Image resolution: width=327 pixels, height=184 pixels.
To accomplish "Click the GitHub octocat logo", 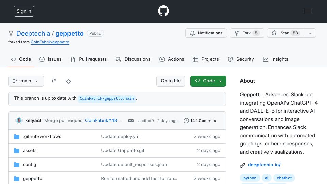I will [x=163, y=11].
